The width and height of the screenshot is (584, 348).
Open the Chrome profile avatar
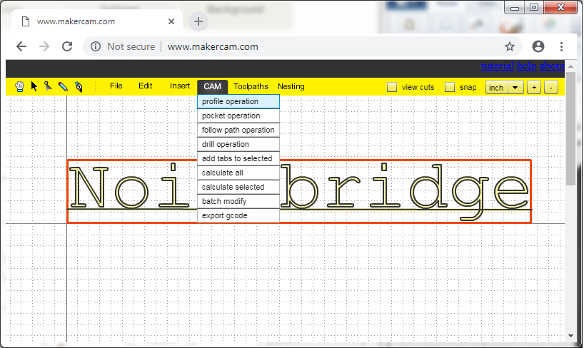pyautogui.click(x=538, y=46)
